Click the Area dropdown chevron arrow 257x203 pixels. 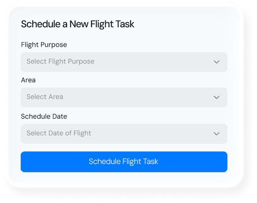pos(216,97)
